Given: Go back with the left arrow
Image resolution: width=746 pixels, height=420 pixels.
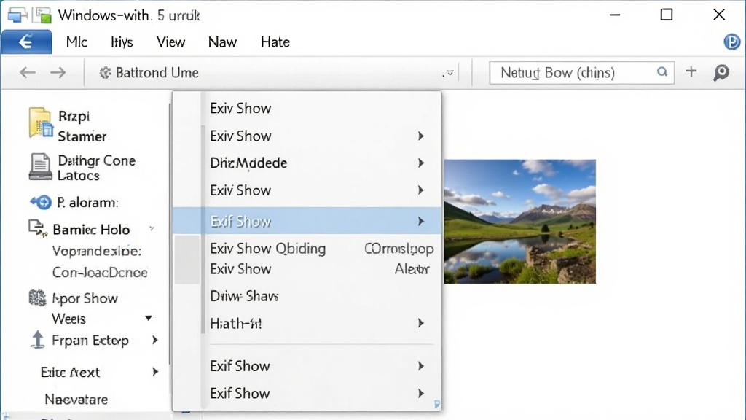Looking at the screenshot, I should click(x=28, y=72).
